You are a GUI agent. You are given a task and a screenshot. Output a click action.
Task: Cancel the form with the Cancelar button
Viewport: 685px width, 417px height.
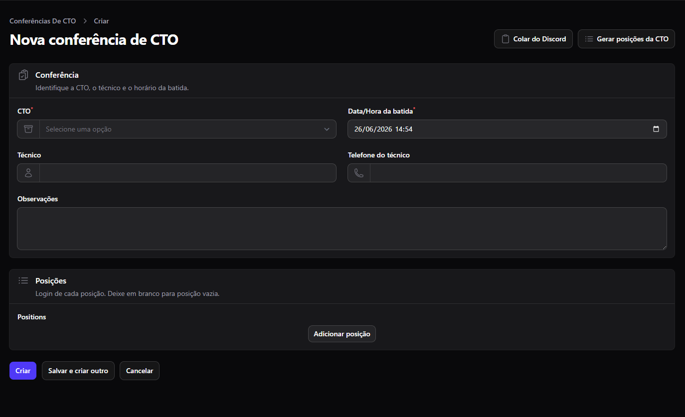(x=140, y=371)
